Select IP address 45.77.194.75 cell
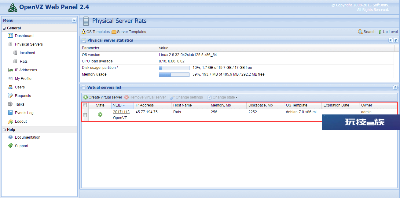The image size is (400, 198). click(x=147, y=112)
